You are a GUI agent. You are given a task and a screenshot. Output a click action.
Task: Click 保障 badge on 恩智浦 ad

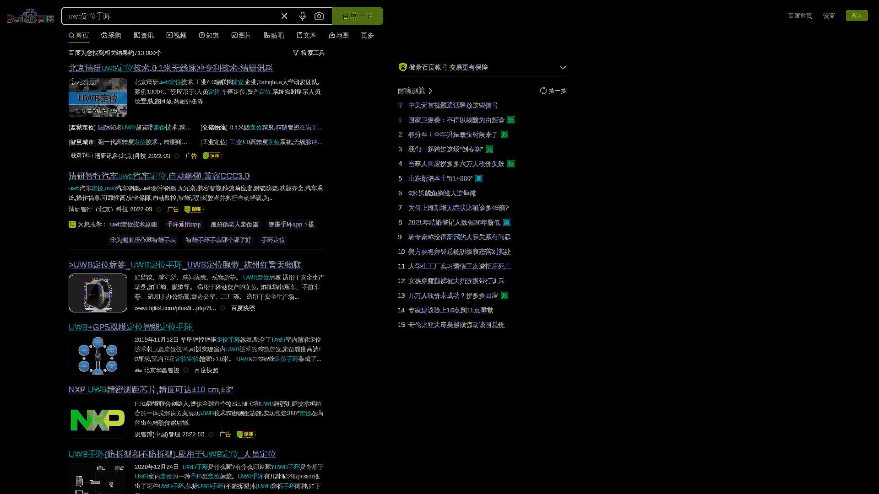pyautogui.click(x=246, y=435)
